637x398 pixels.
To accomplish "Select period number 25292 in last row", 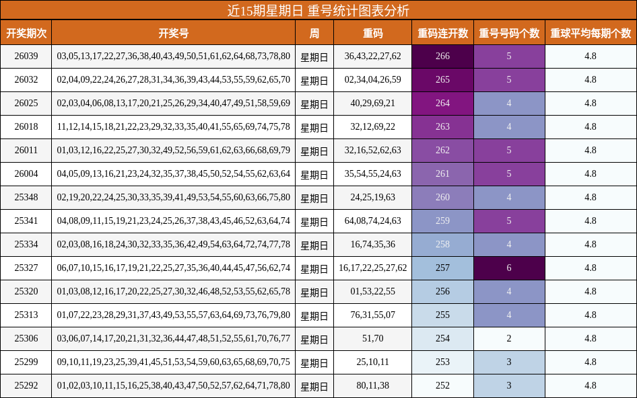I will point(27,385).
